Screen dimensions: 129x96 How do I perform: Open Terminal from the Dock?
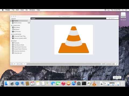[x=84, y=83]
